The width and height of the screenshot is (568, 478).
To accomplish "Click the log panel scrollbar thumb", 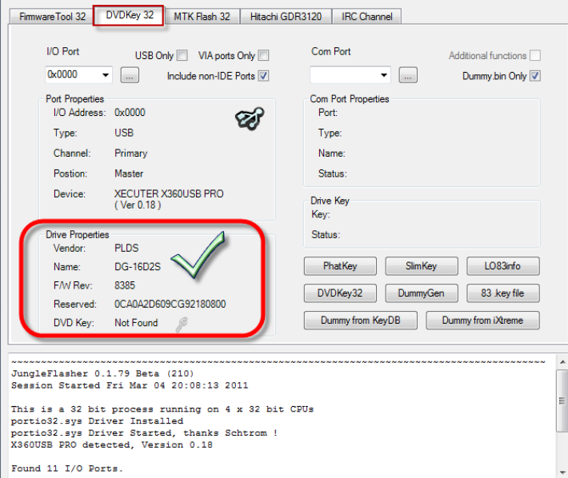I will coord(562,400).
